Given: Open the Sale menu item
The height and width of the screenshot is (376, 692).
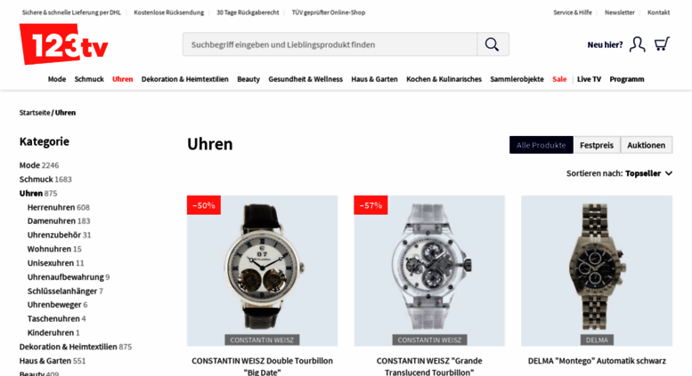Looking at the screenshot, I should (x=559, y=79).
